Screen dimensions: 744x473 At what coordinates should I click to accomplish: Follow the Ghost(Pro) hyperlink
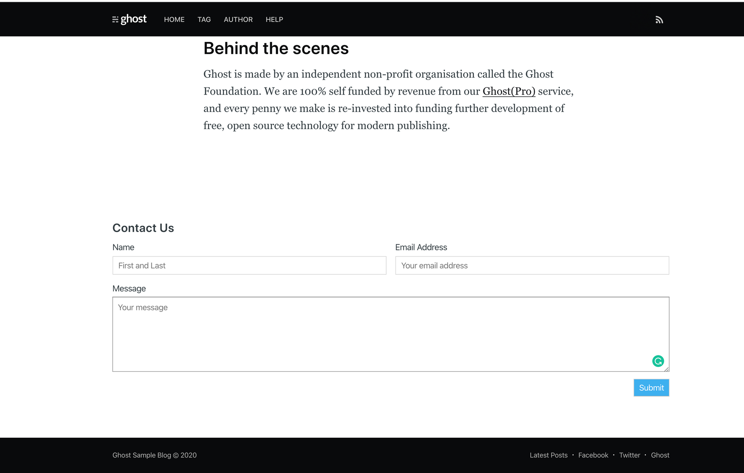click(x=509, y=91)
